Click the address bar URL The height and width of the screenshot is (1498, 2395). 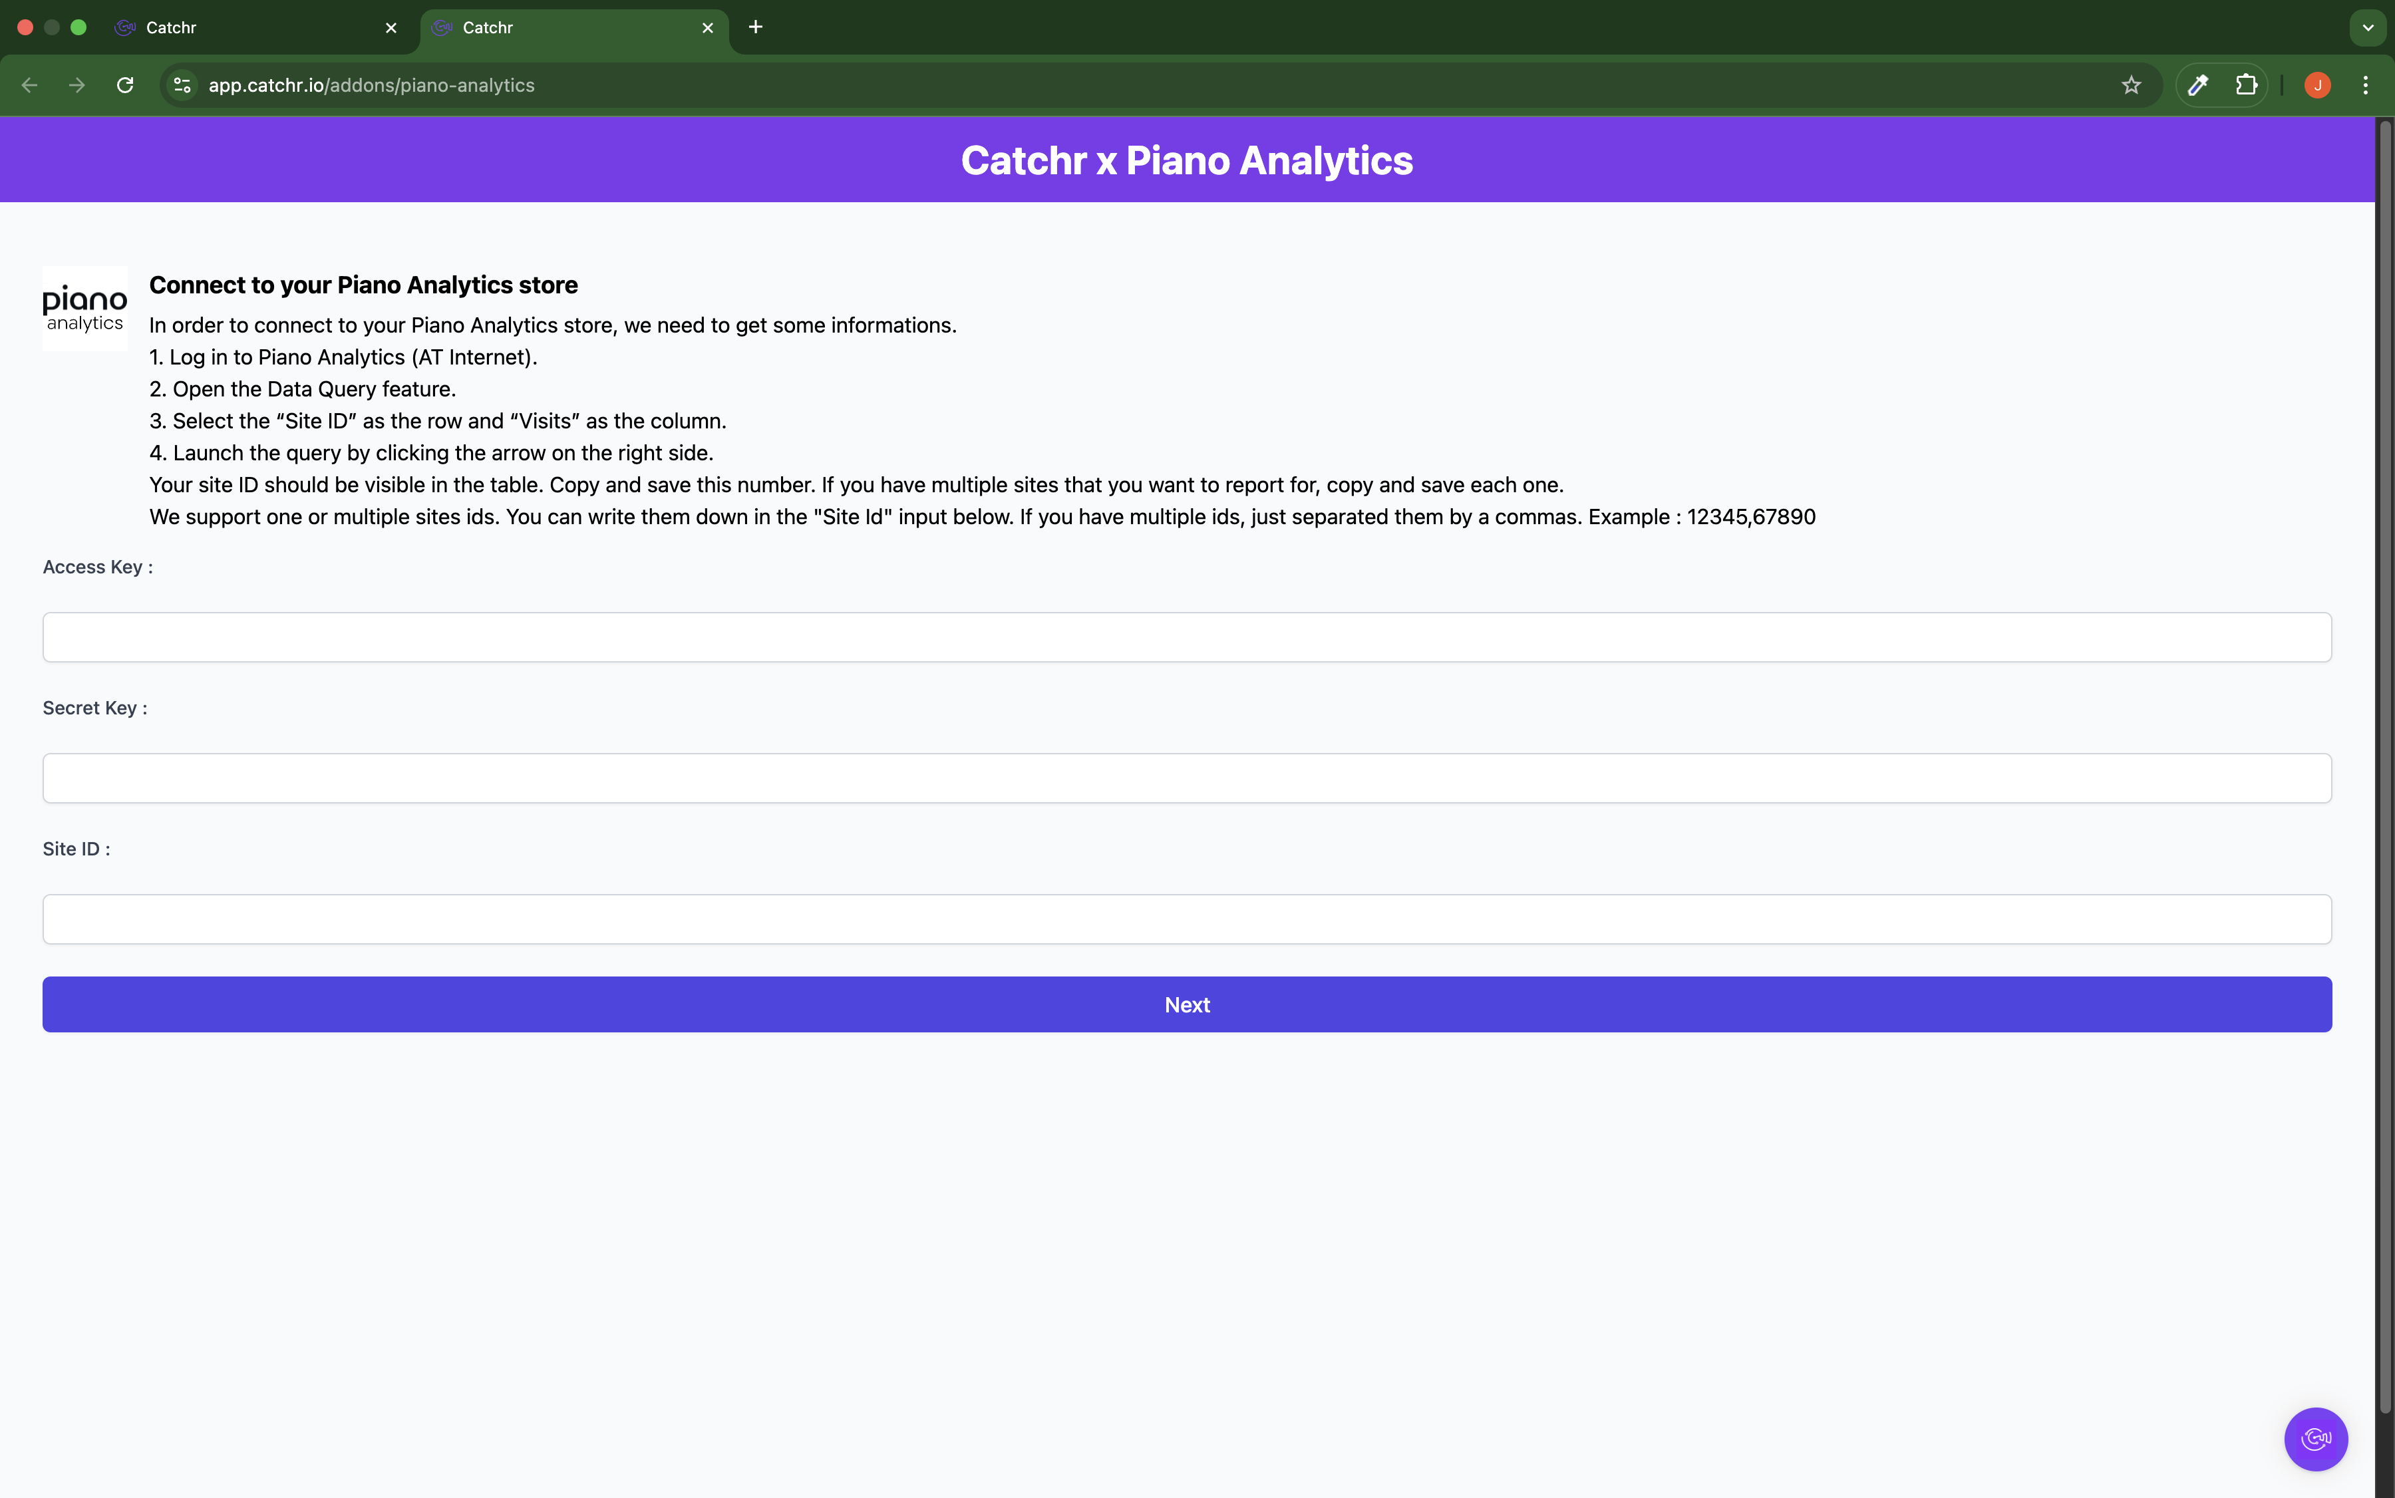pyautogui.click(x=372, y=85)
